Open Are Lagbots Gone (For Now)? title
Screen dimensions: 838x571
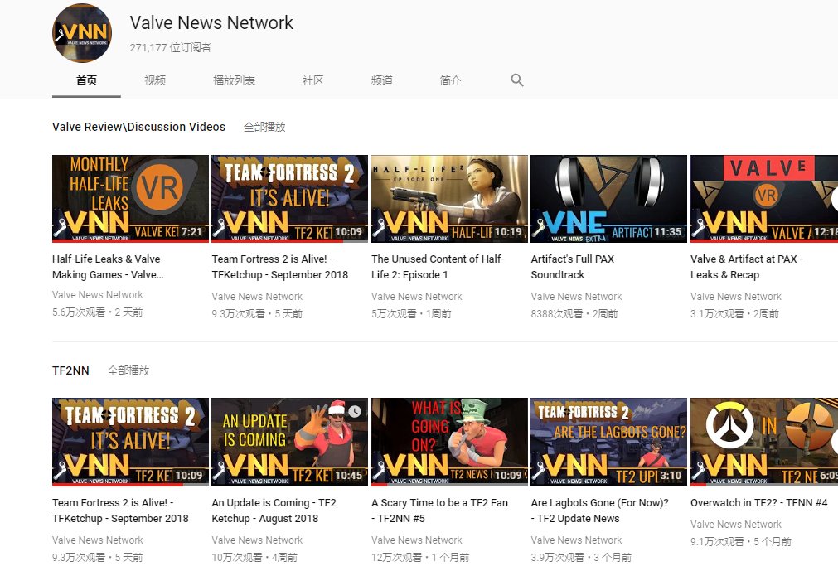599,511
